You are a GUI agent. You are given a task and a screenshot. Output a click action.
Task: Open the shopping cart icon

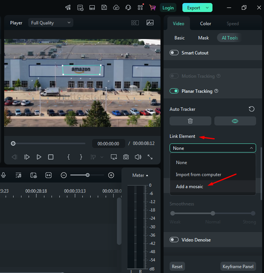tap(152, 8)
